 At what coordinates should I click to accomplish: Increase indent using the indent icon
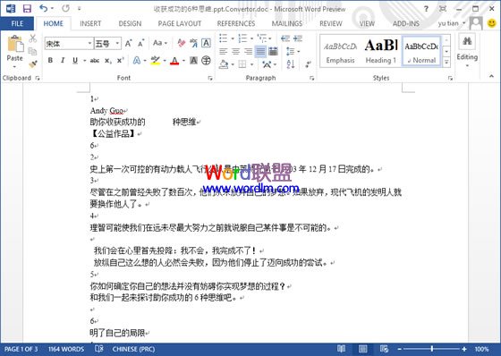coord(298,38)
